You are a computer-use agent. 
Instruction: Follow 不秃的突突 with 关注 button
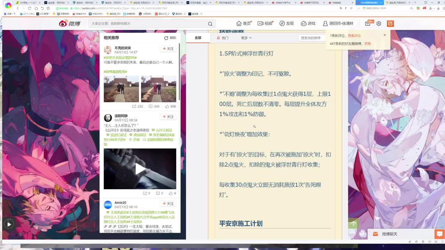(x=168, y=49)
